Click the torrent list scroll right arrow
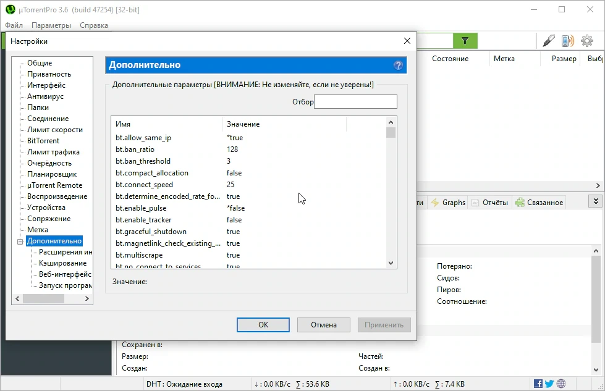This screenshot has height=391, width=605. 598,185
